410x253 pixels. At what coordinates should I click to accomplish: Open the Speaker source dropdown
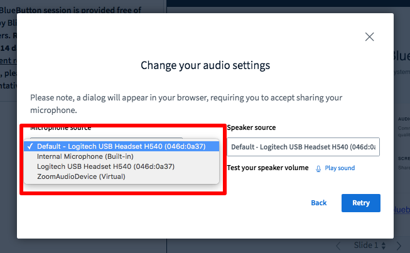(303, 147)
